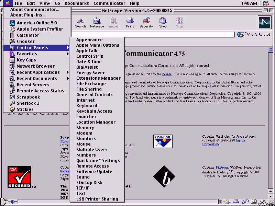Select TCP/IP control panel
Viewport: 275px width, 206px height.
pyautogui.click(x=97, y=188)
